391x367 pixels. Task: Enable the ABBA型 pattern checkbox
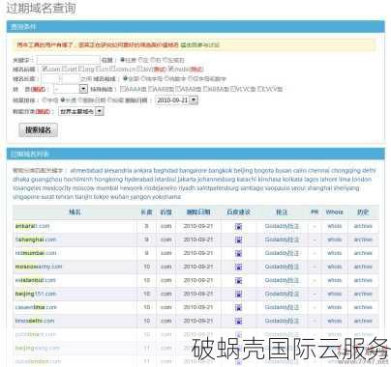tap(206, 89)
